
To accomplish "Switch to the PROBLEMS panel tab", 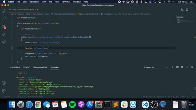I will (15, 67).
